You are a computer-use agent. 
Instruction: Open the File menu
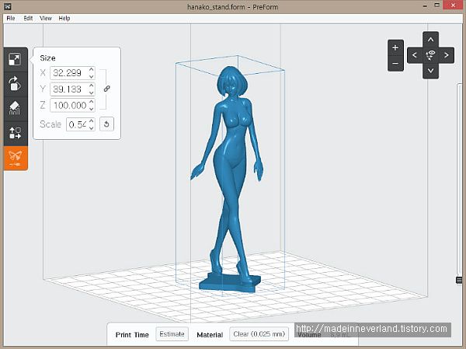[x=11, y=19]
